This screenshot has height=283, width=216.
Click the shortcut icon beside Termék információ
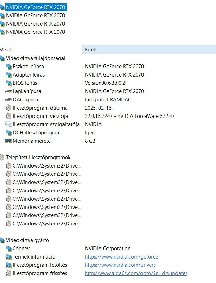pyautogui.click(x=9, y=257)
